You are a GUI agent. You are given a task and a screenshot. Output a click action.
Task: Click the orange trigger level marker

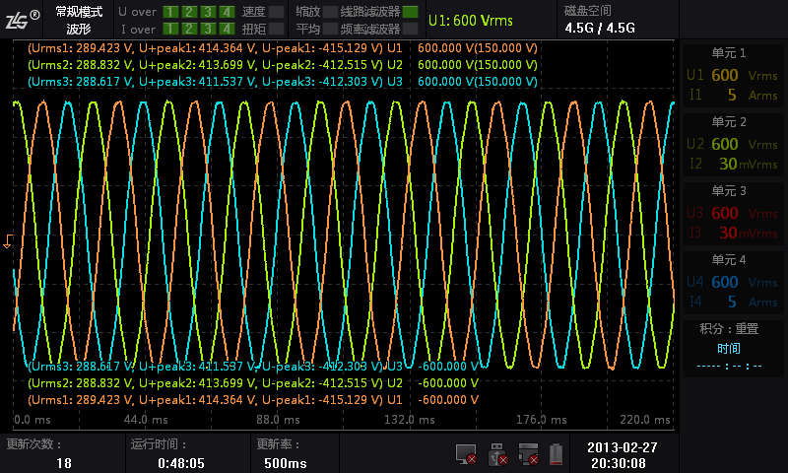[x=7, y=240]
